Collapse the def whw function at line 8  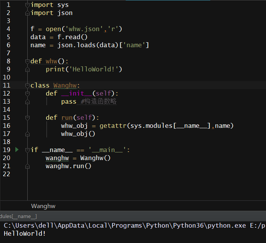(27, 61)
